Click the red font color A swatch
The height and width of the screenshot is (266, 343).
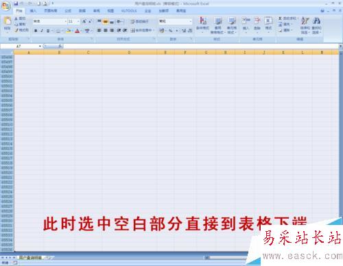(x=78, y=31)
